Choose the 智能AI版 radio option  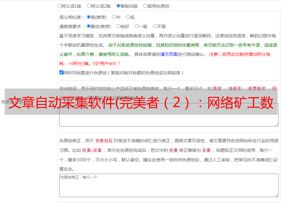coord(118,6)
